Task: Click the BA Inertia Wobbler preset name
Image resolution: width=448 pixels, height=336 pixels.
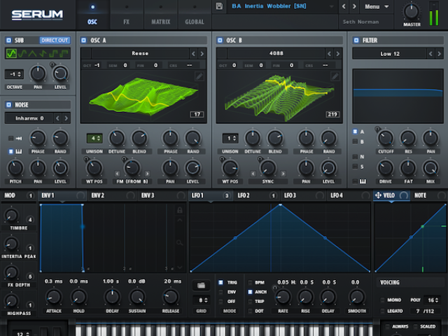Action: click(x=269, y=6)
